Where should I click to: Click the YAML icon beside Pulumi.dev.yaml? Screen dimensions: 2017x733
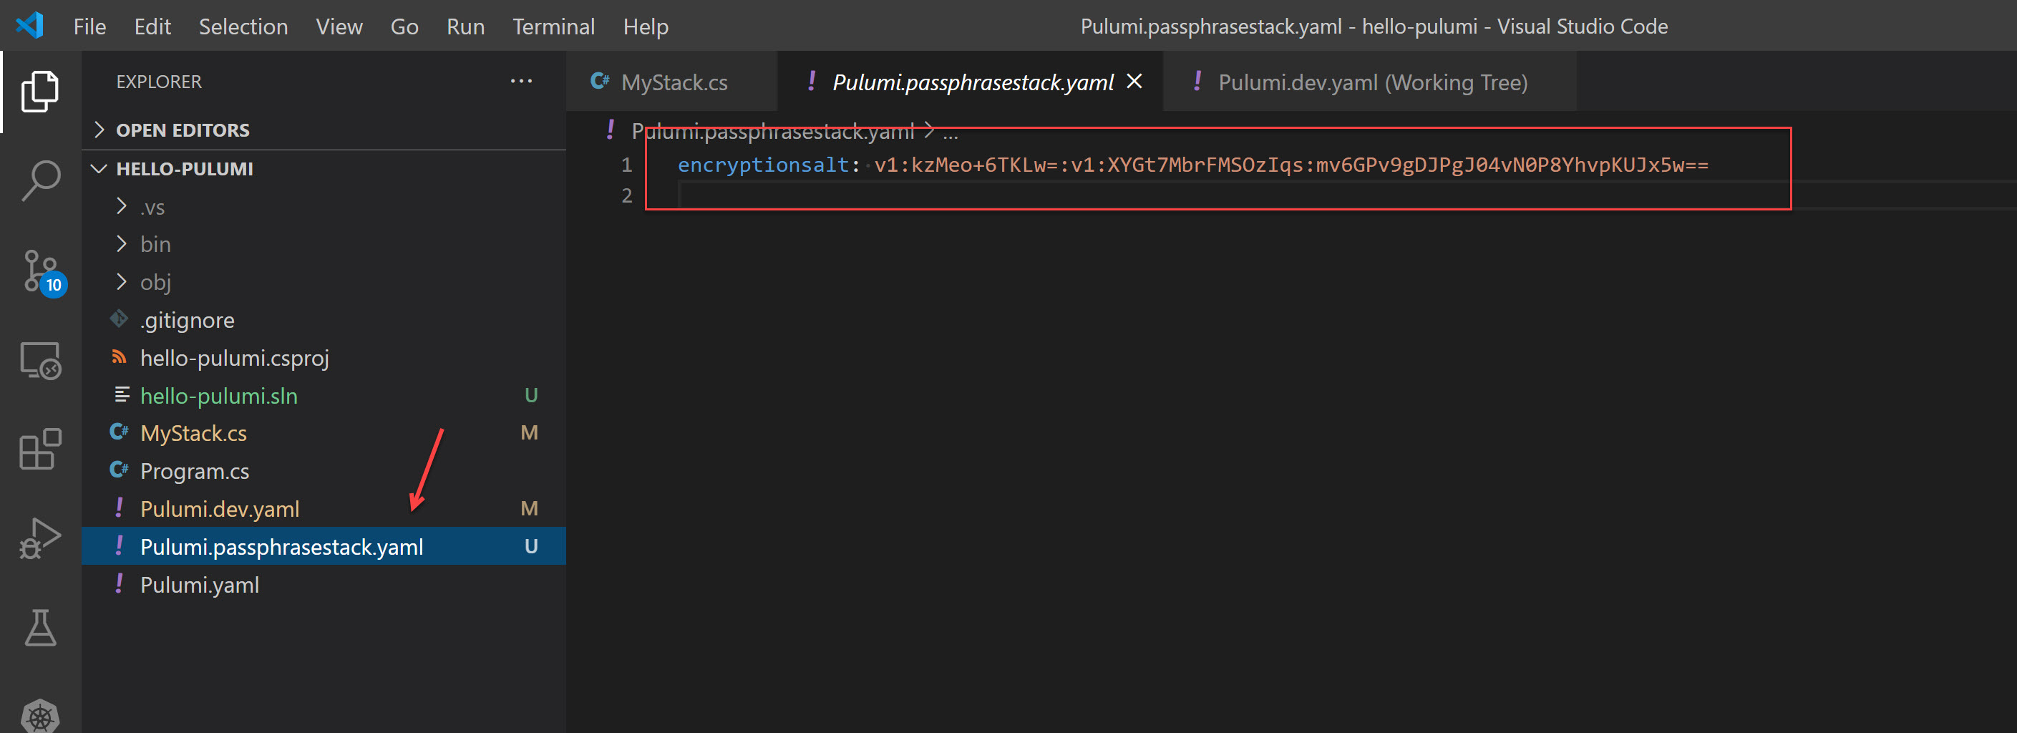119,508
